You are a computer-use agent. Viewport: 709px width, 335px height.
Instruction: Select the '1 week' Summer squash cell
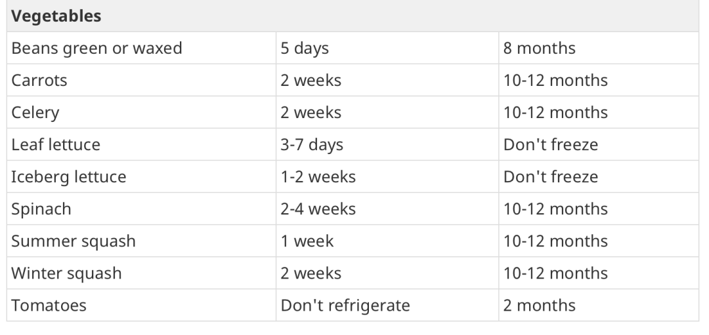pyautogui.click(x=307, y=241)
